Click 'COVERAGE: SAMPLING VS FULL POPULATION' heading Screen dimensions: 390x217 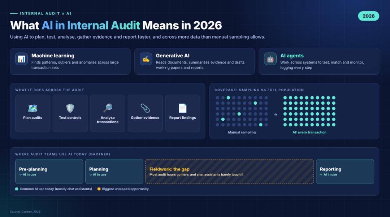coord(259,90)
